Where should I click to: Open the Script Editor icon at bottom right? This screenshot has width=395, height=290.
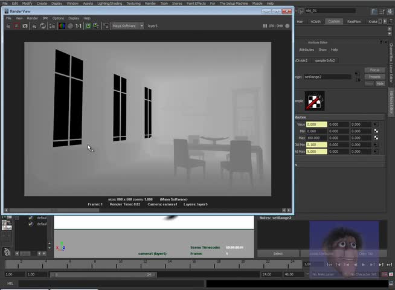click(x=391, y=283)
